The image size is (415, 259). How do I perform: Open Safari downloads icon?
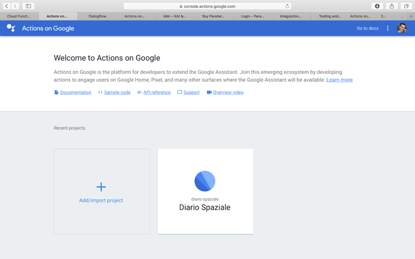click(x=377, y=6)
